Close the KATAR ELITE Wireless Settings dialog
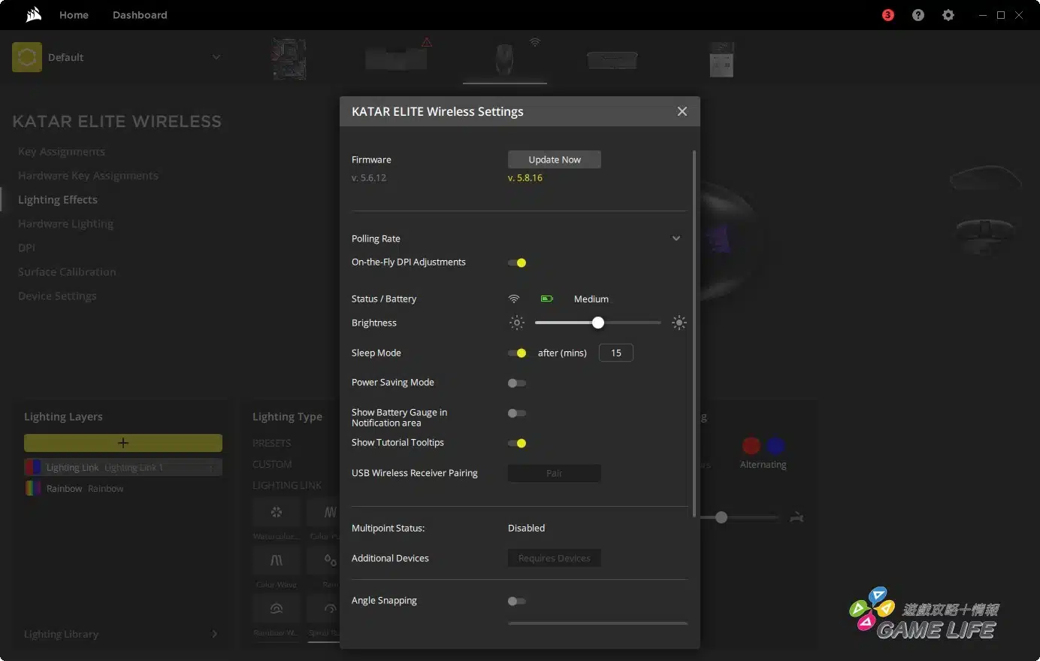 coord(682,111)
